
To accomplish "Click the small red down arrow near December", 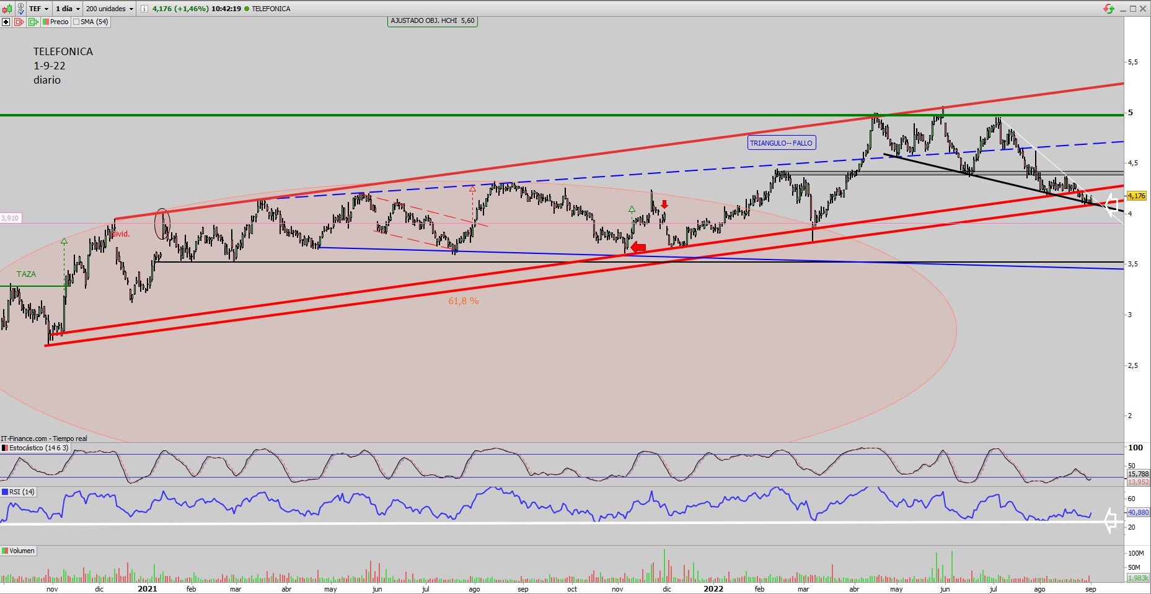I will tap(664, 204).
